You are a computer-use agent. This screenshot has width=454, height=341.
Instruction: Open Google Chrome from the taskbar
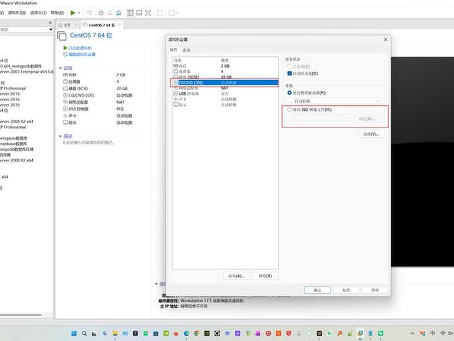tap(197, 334)
